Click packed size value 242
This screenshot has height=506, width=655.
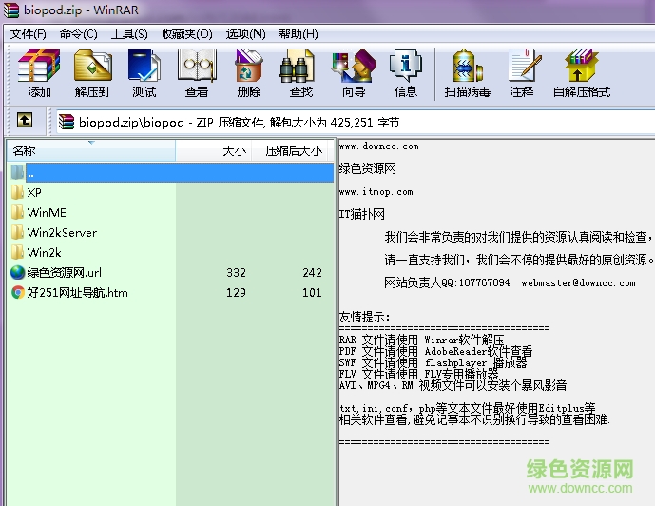312,272
